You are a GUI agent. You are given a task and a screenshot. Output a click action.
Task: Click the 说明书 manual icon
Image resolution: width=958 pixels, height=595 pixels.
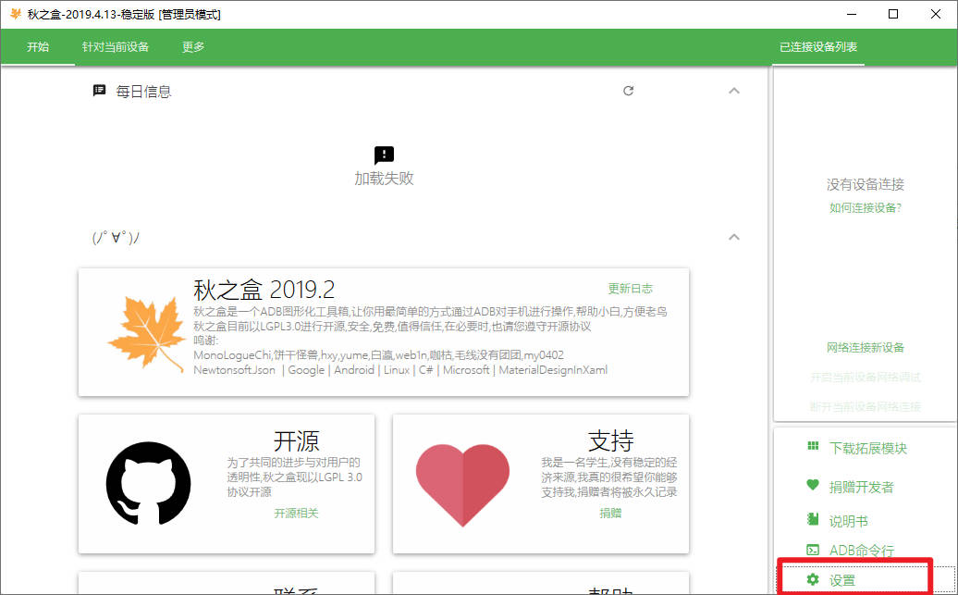(813, 520)
